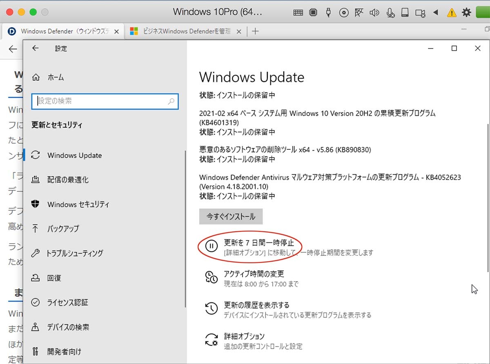This screenshot has width=490, height=364.
Task: Click the camera icon in VM toolbar
Action: pyautogui.click(x=420, y=13)
